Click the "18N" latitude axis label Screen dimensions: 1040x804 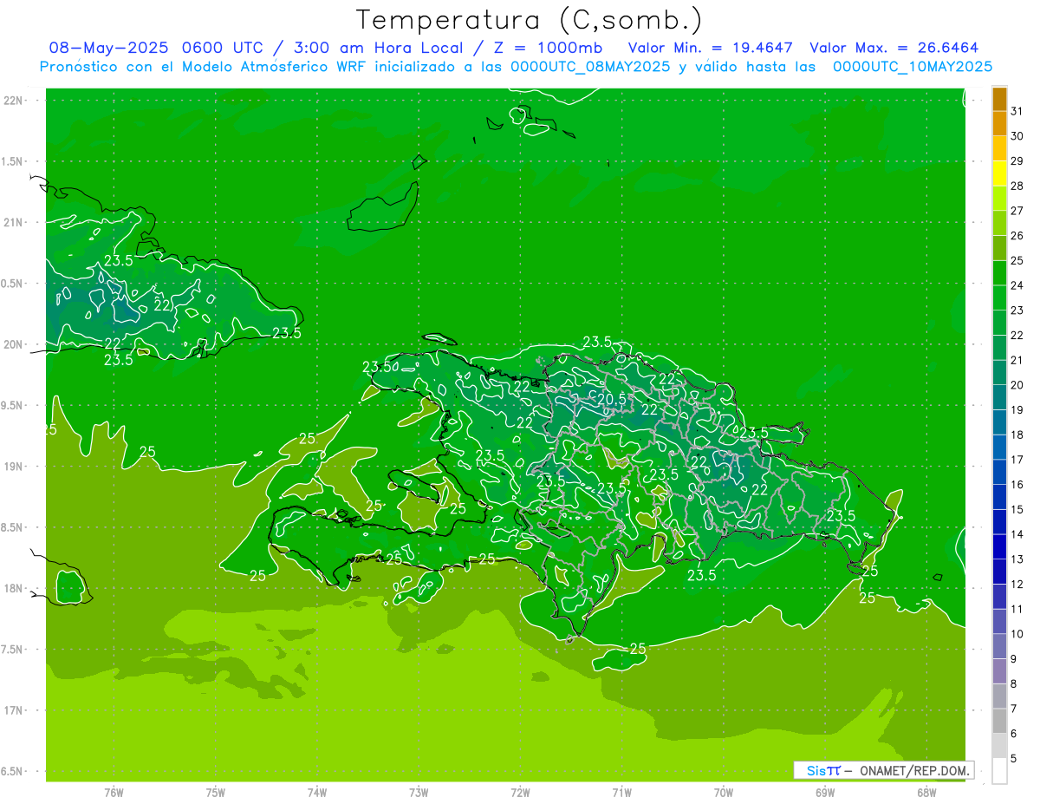15,588
